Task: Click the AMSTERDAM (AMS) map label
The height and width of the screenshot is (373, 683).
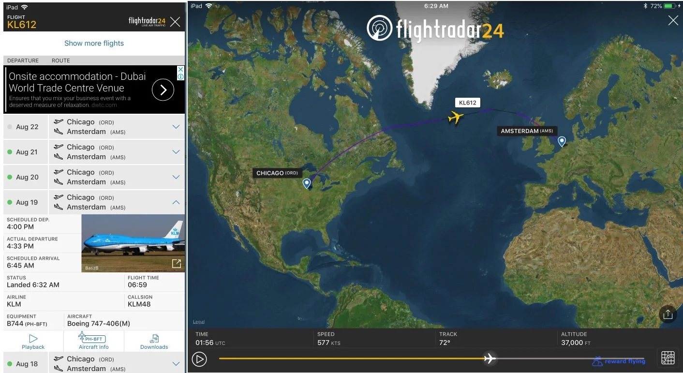Action: click(x=527, y=131)
